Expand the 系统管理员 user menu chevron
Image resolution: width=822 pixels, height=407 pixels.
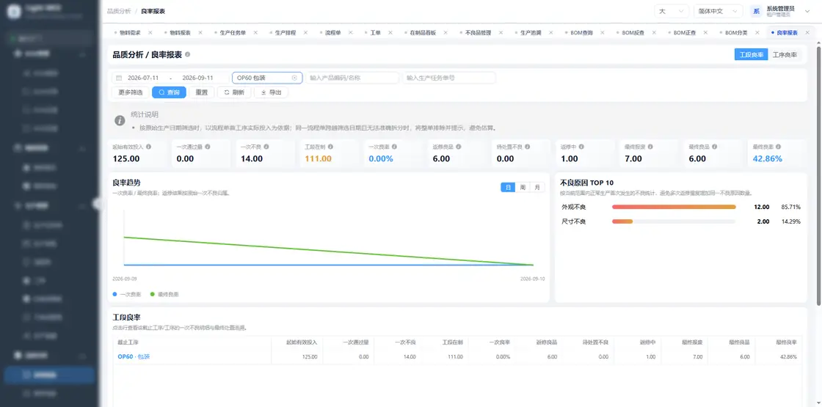[x=807, y=11]
